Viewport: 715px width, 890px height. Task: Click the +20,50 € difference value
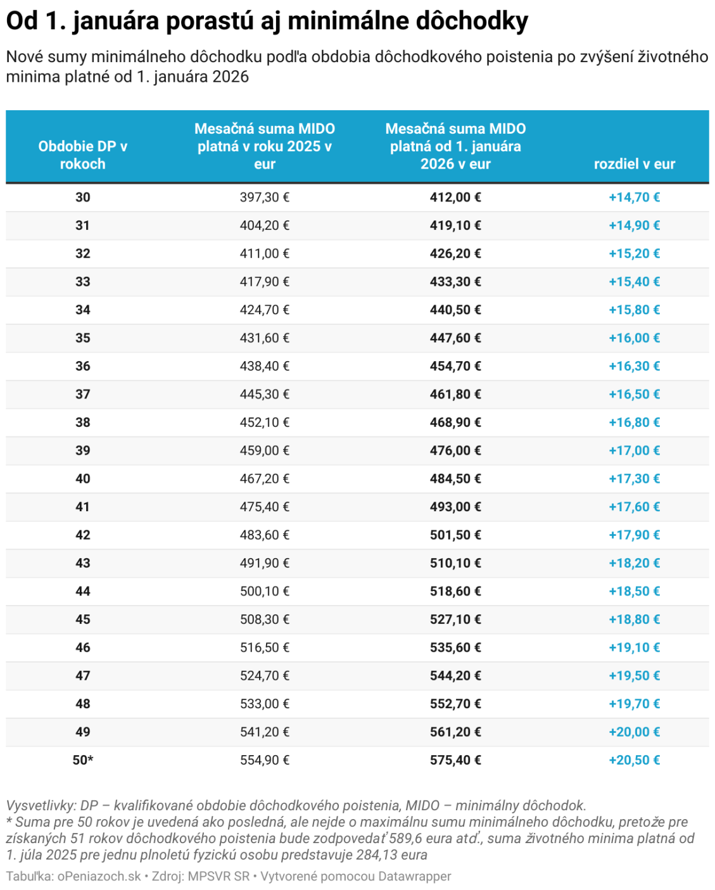(634, 760)
